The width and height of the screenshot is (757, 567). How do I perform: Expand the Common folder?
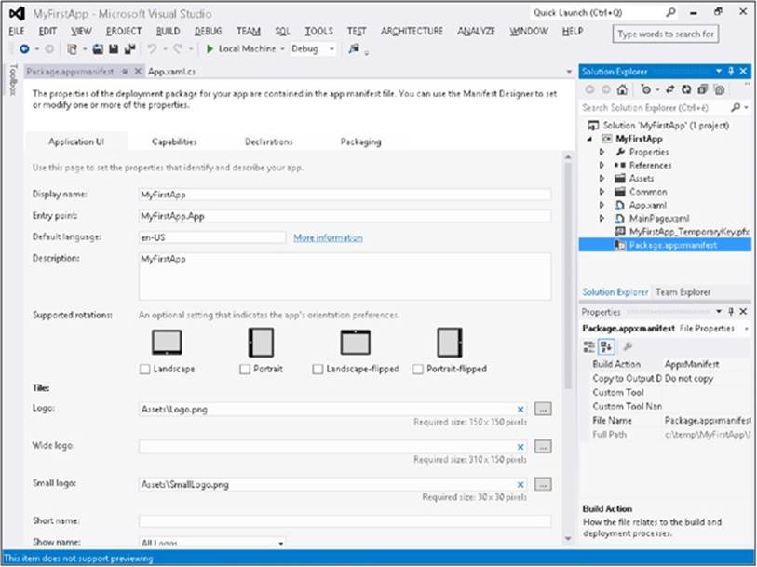[x=602, y=192]
